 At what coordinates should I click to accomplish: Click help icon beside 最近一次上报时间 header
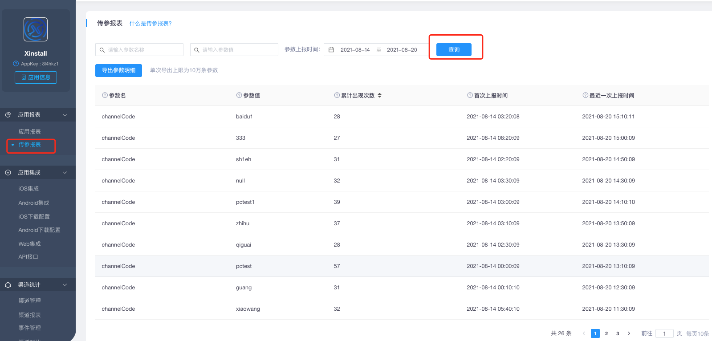click(x=586, y=95)
